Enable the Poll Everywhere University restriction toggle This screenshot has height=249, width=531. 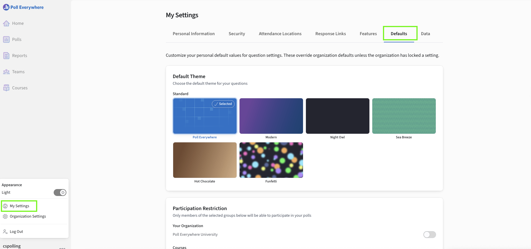(x=429, y=235)
